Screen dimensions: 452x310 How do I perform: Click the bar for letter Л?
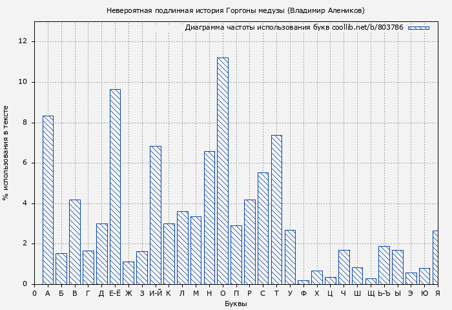182,248
